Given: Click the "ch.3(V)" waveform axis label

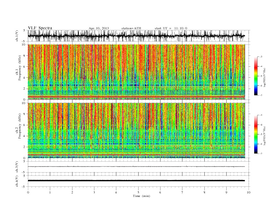Looking at the screenshot, I should (17, 167).
